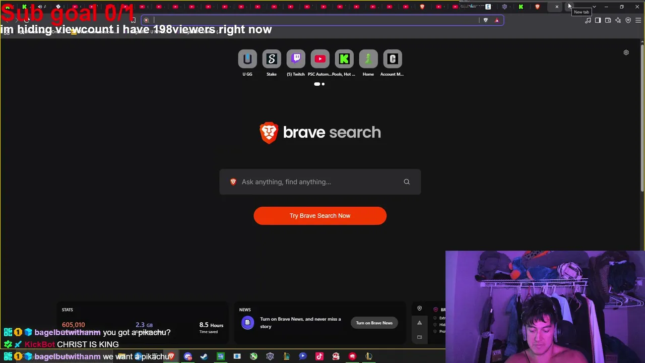Open the Brave VPN shield icon
Screen dimensions: 645x363
[628, 20]
